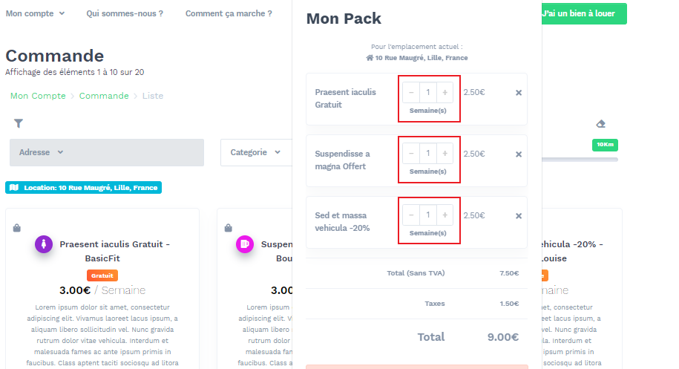The width and height of the screenshot is (679, 369).
Task: Follow the Mon Compte breadcrumb link
Action: pos(38,96)
